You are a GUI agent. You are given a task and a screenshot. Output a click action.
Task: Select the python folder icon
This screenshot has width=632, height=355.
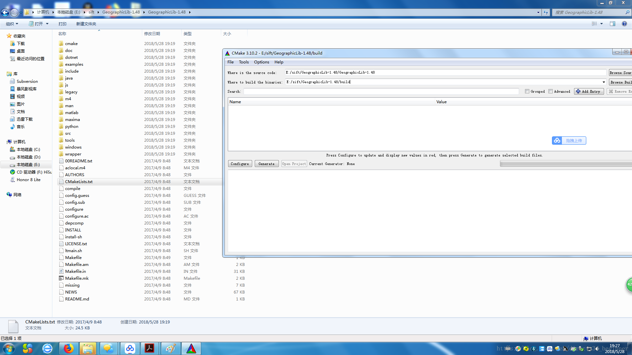pyautogui.click(x=61, y=126)
